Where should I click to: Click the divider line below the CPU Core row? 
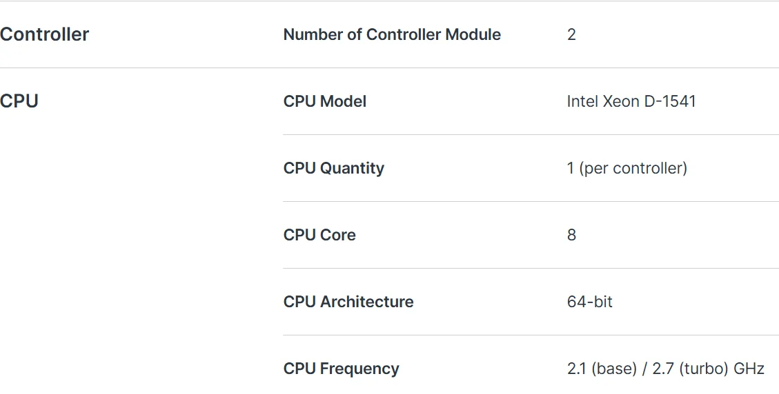coord(531,268)
